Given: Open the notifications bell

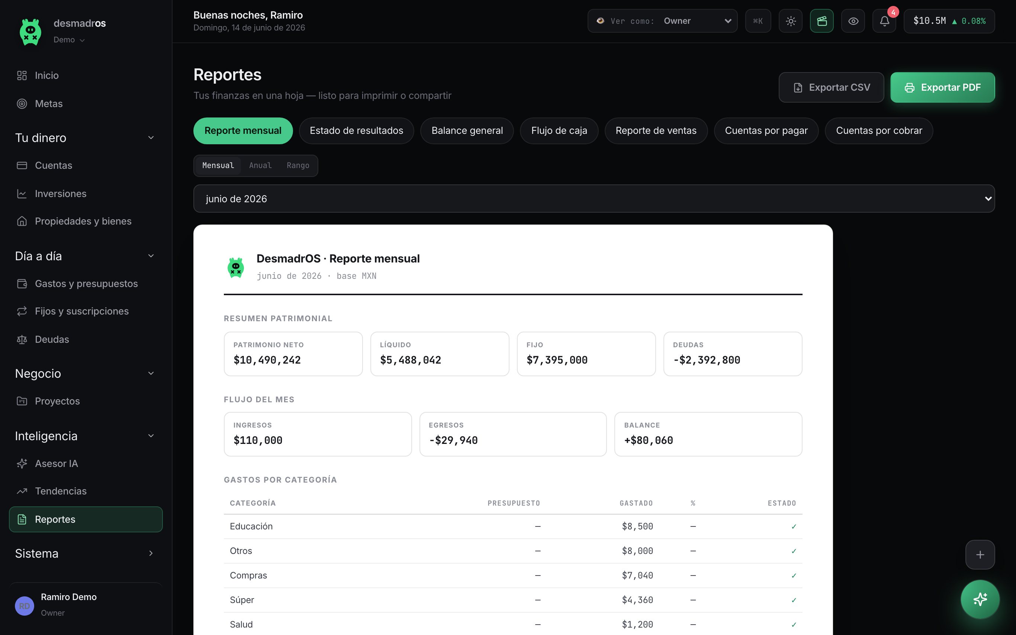Looking at the screenshot, I should click(884, 21).
